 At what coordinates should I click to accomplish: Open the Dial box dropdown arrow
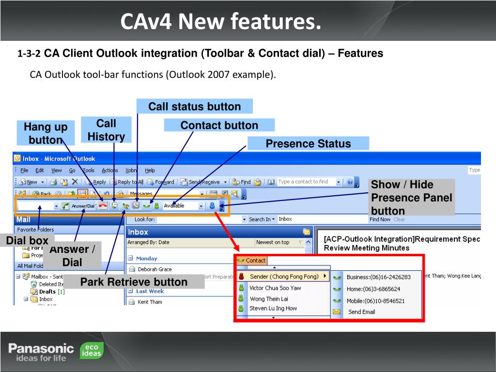[56, 206]
